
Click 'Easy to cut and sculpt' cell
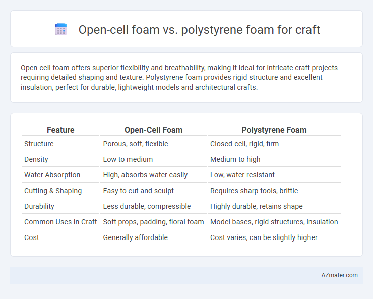(x=138, y=191)
